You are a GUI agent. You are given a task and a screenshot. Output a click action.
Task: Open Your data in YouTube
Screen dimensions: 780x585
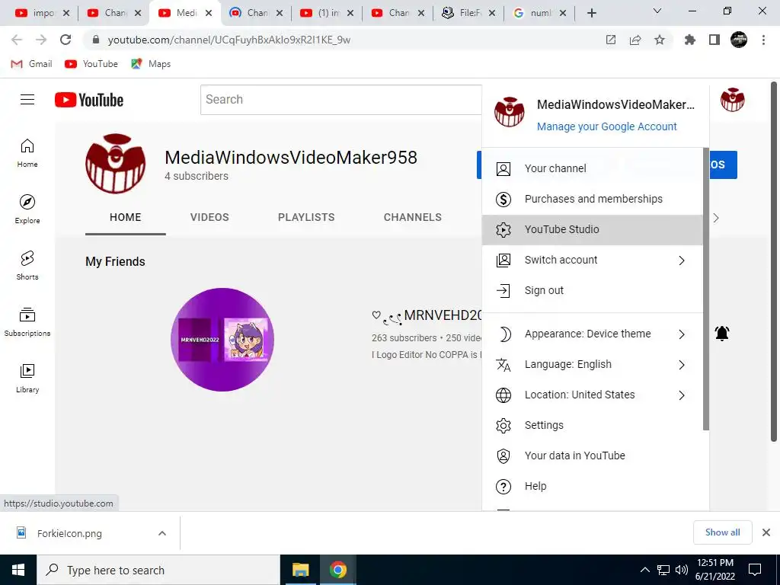592,456
